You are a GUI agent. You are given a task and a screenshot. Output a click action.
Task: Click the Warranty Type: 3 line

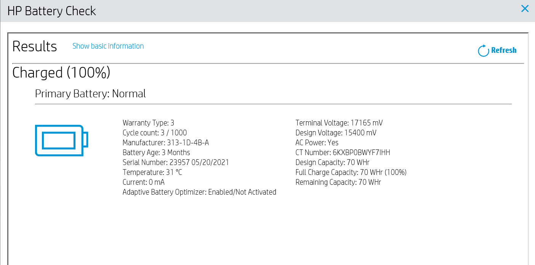(x=148, y=123)
